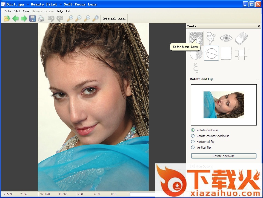263x198 pixels.
Task: Select the grid crop tool icon
Action: pos(241,53)
